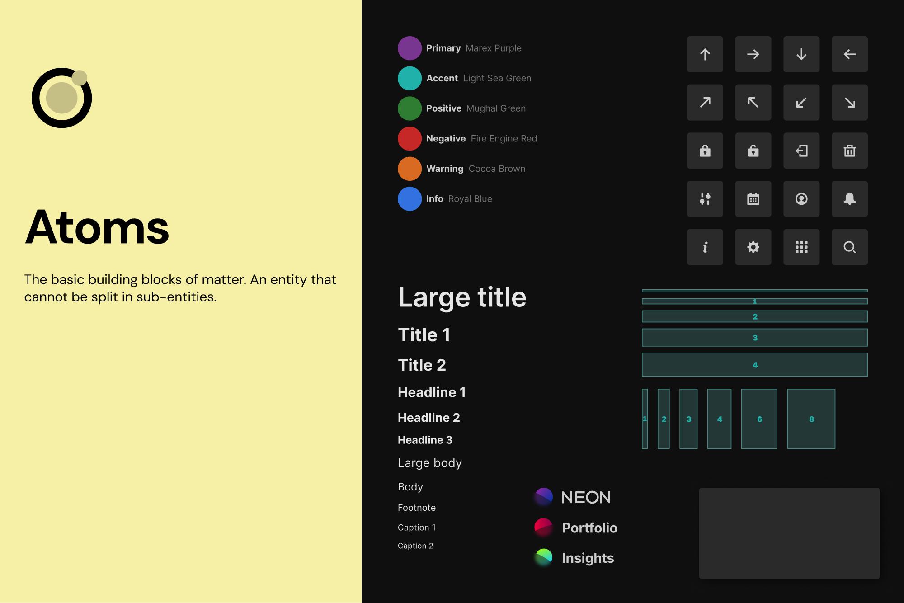Click the open unlock icon
The width and height of the screenshot is (904, 603).
click(x=753, y=151)
